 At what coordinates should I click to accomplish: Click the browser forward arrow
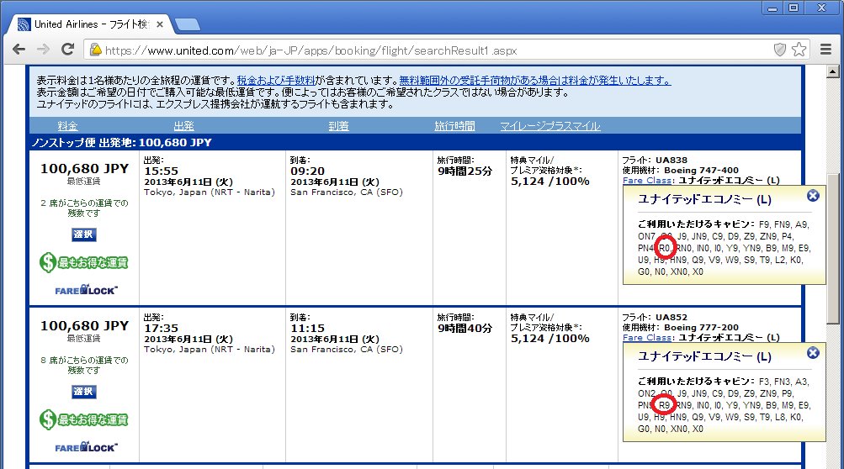tap(43, 50)
